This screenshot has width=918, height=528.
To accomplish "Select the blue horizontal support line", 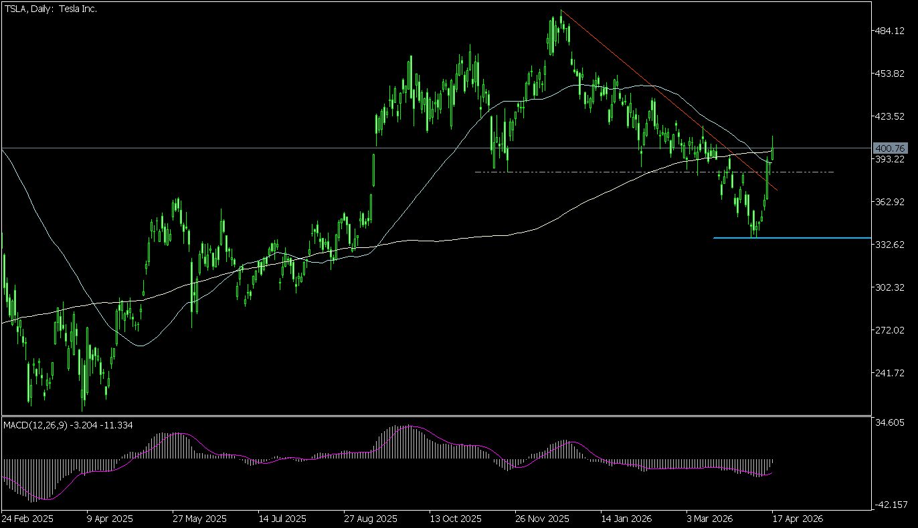I will point(803,238).
